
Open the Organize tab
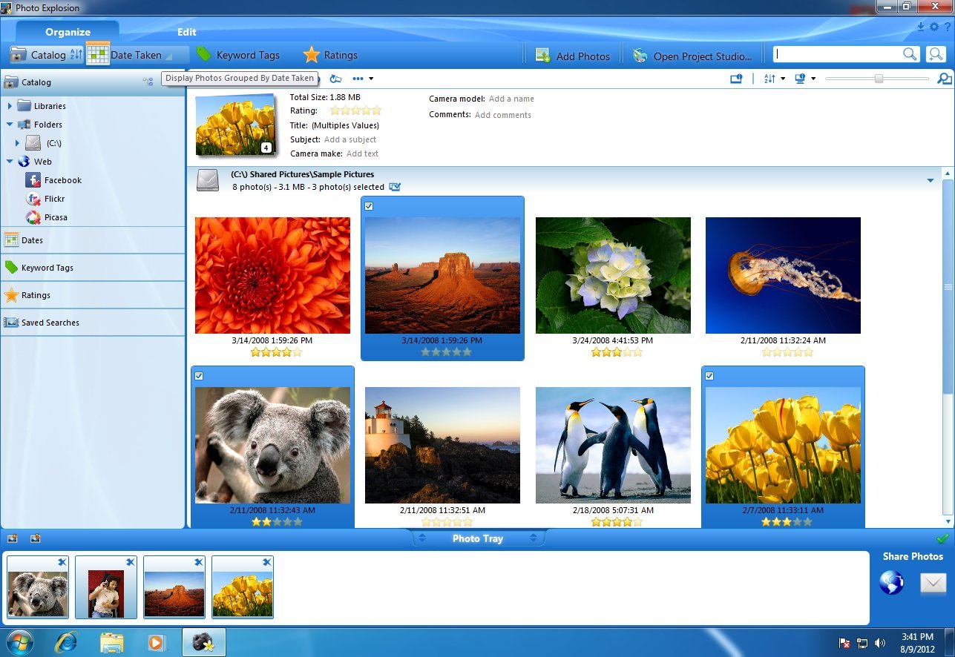[68, 32]
